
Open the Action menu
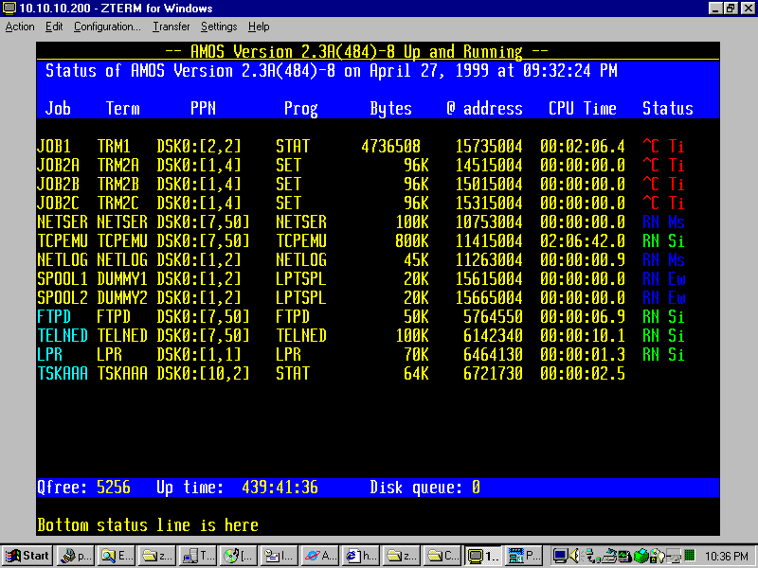click(x=20, y=27)
